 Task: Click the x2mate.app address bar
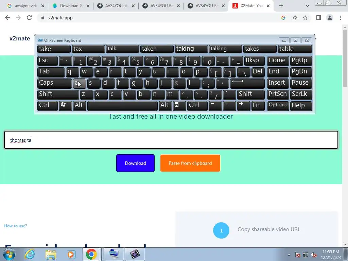60,18
